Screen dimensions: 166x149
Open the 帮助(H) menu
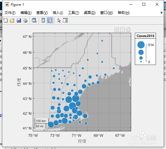click(x=124, y=13)
